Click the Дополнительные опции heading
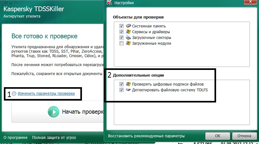This screenshot has width=259, height=144. point(138,75)
